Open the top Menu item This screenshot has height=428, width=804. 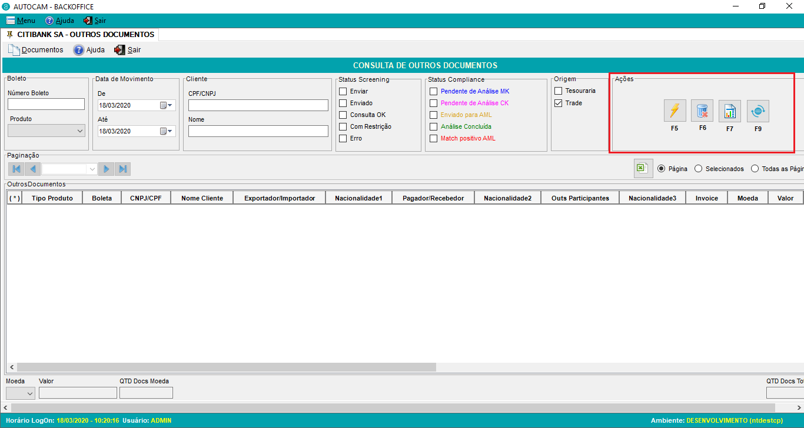click(21, 21)
